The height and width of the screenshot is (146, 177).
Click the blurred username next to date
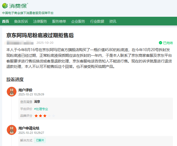(x=20, y=43)
